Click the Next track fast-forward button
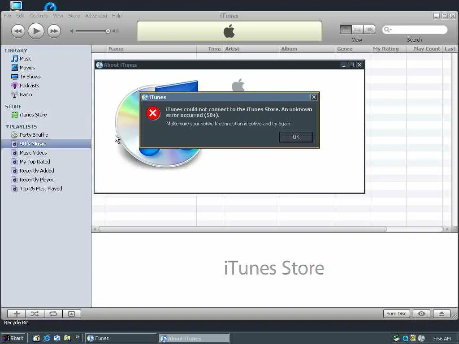The height and width of the screenshot is (344, 459). click(54, 31)
